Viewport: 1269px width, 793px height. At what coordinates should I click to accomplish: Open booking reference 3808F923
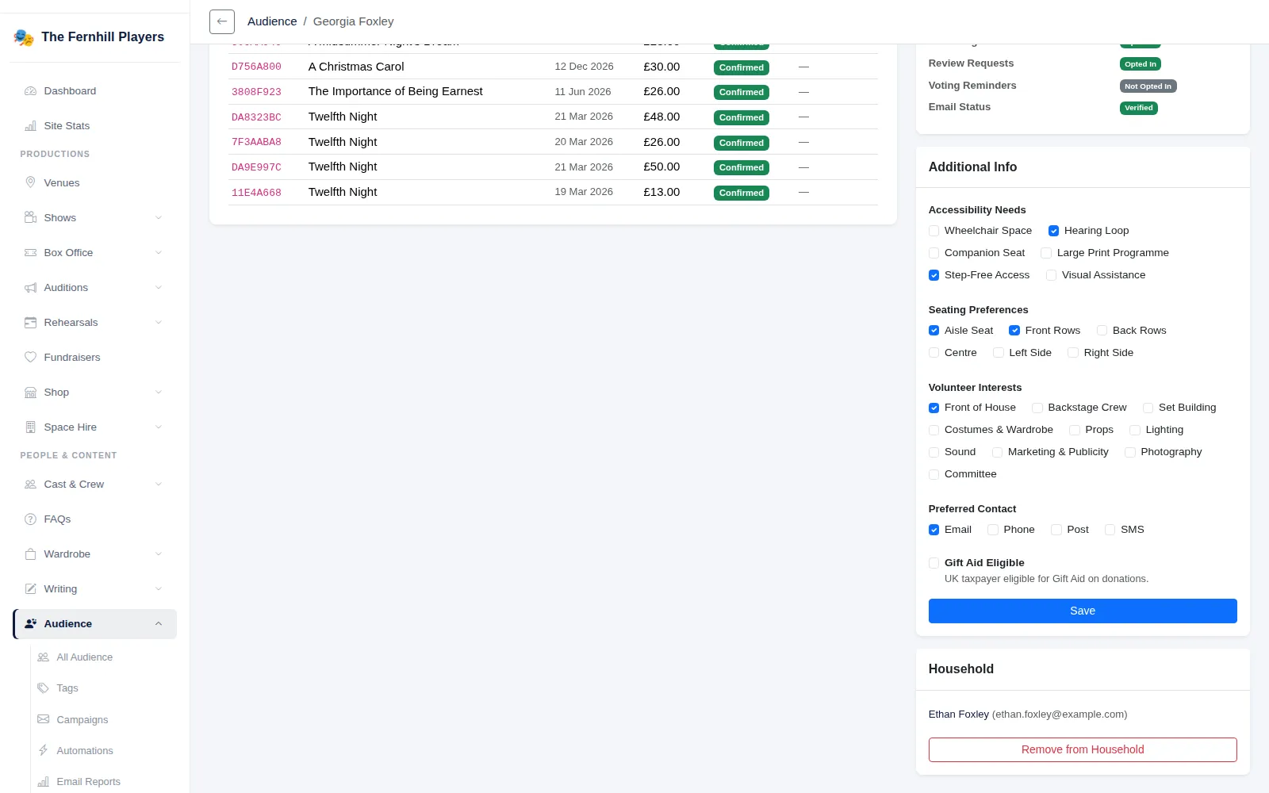tap(256, 92)
